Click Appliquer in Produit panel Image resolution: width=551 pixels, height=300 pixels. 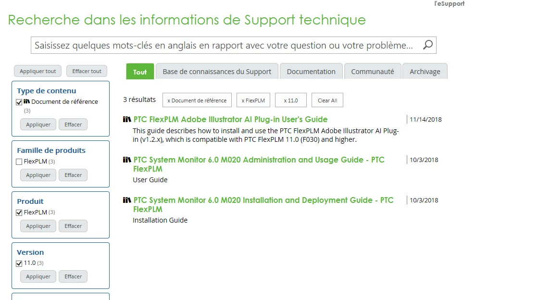pos(38,226)
